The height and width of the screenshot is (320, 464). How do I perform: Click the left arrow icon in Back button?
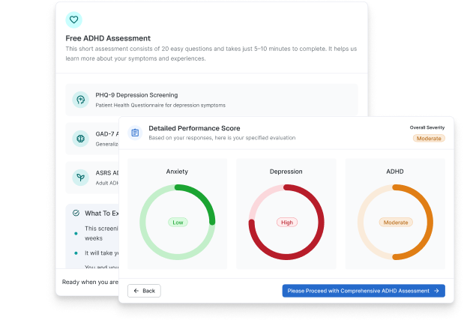(136, 291)
